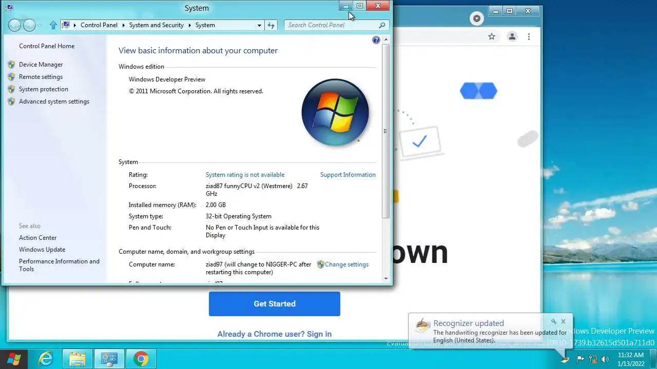Select the '32-bit Operating System' value

point(239,216)
